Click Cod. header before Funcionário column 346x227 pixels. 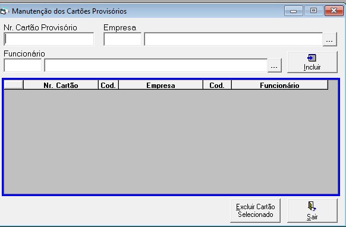217,85
